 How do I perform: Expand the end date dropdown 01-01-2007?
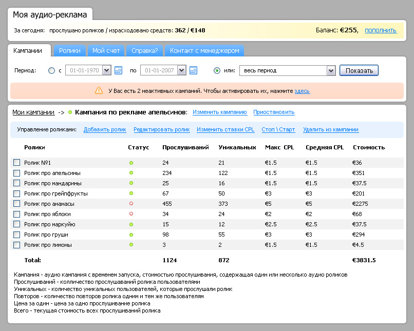[182, 70]
